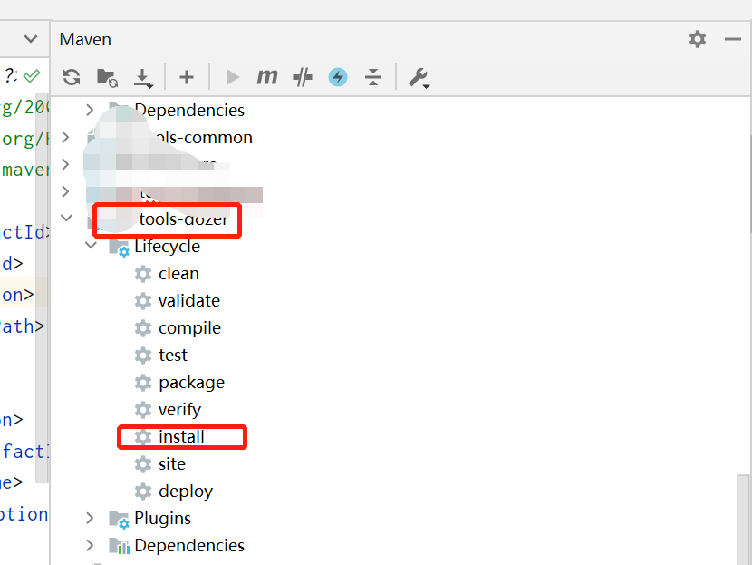Select the site lifecycle goal

click(x=172, y=464)
